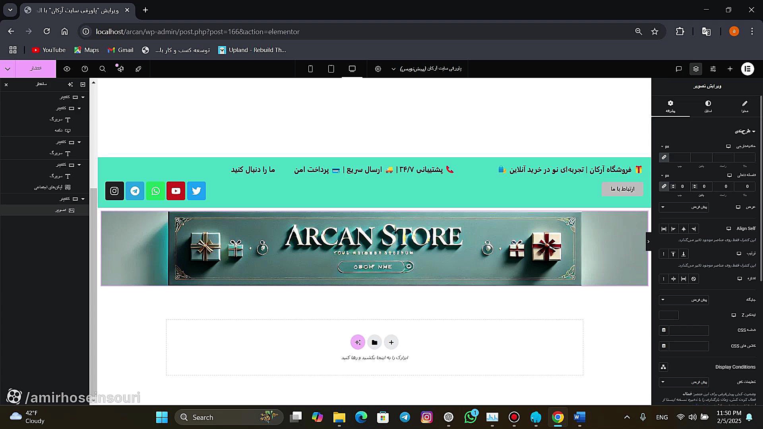Open the notes comment icon
The width and height of the screenshot is (763, 429).
tap(679, 69)
